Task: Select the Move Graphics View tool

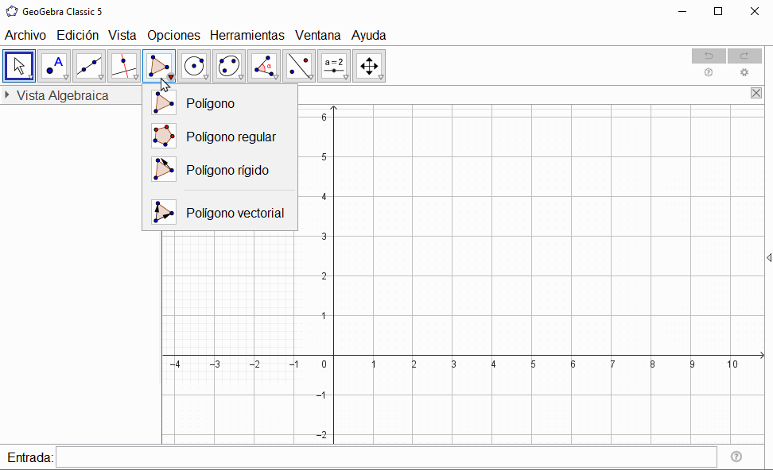Action: pyautogui.click(x=369, y=66)
